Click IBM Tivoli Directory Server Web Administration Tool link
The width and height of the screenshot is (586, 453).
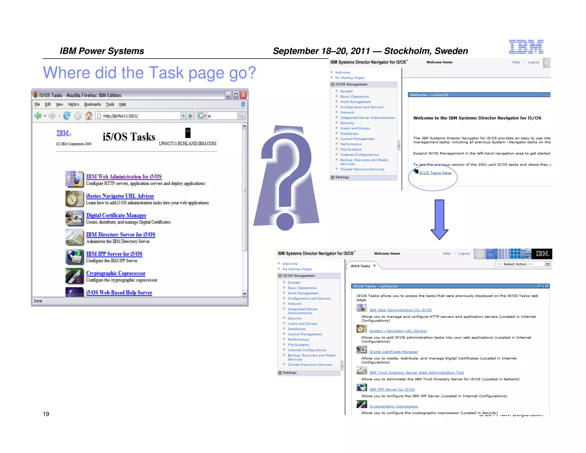(417, 373)
